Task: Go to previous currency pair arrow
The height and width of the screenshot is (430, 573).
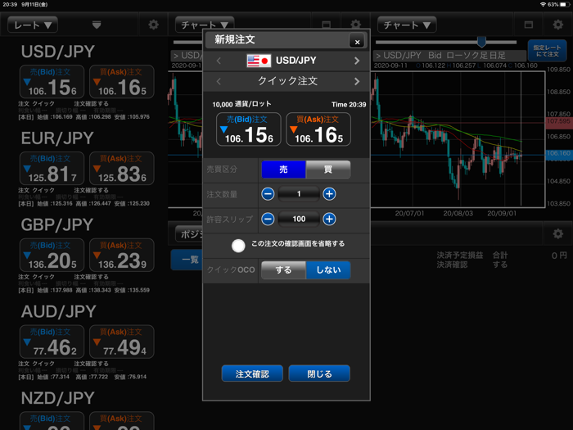Action: [219, 61]
